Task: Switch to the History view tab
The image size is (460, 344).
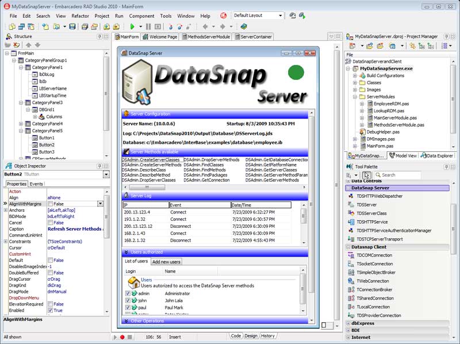Action: click(268, 336)
